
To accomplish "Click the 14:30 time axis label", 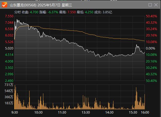I will pyautogui.click(x=109, y=112).
